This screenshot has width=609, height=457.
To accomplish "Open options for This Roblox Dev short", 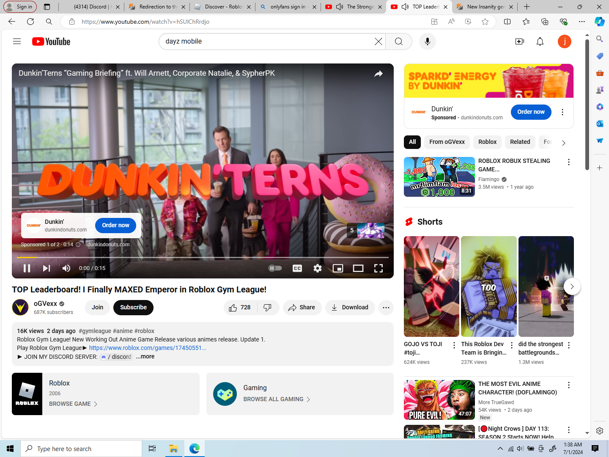I will tap(512, 345).
